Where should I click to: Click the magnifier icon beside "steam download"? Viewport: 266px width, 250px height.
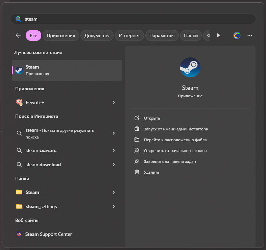pos(19,165)
